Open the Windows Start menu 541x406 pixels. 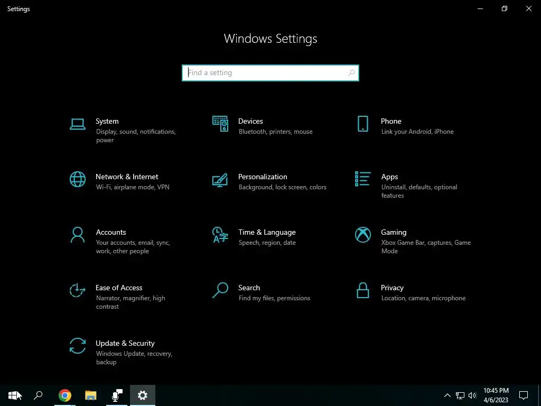pos(14,395)
